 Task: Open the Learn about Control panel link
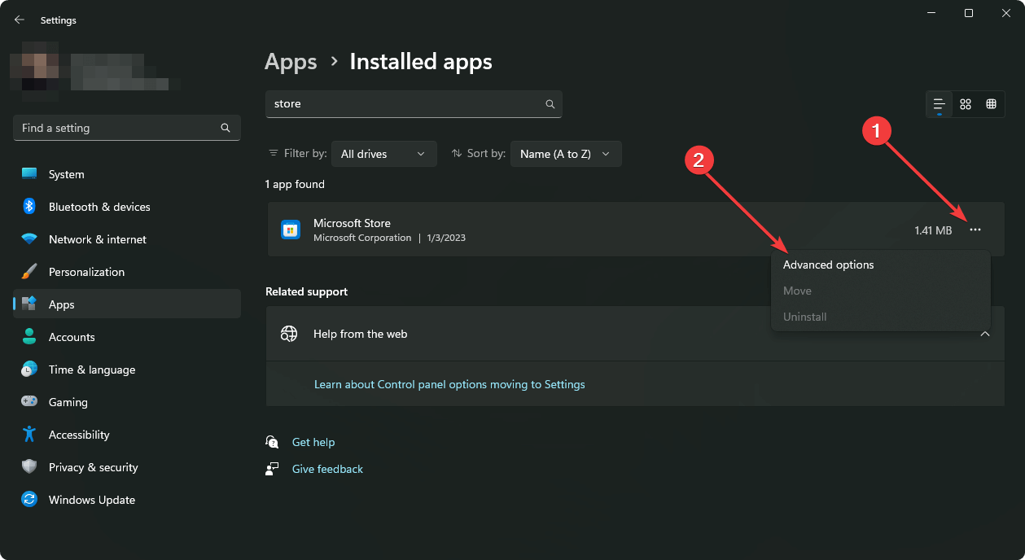449,383
